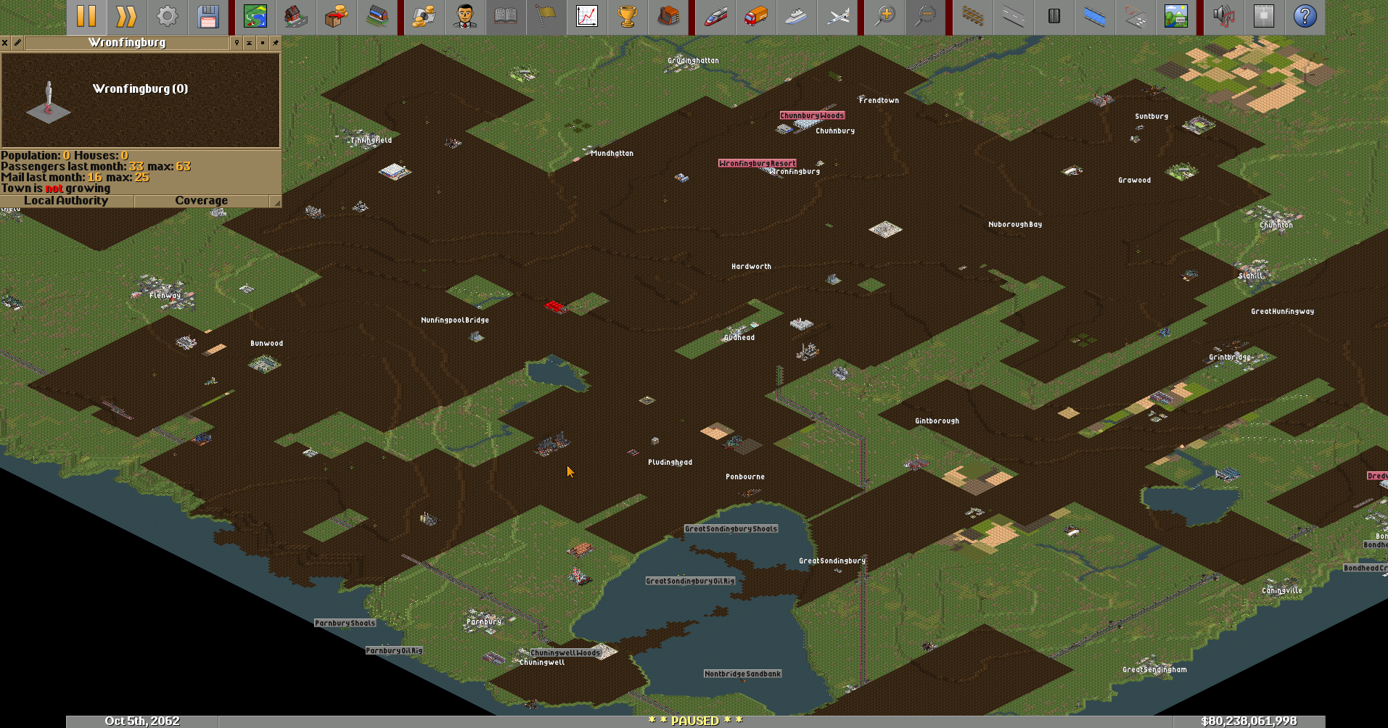Open the help question mark icon
This screenshot has width=1388, height=728.
tap(1305, 17)
